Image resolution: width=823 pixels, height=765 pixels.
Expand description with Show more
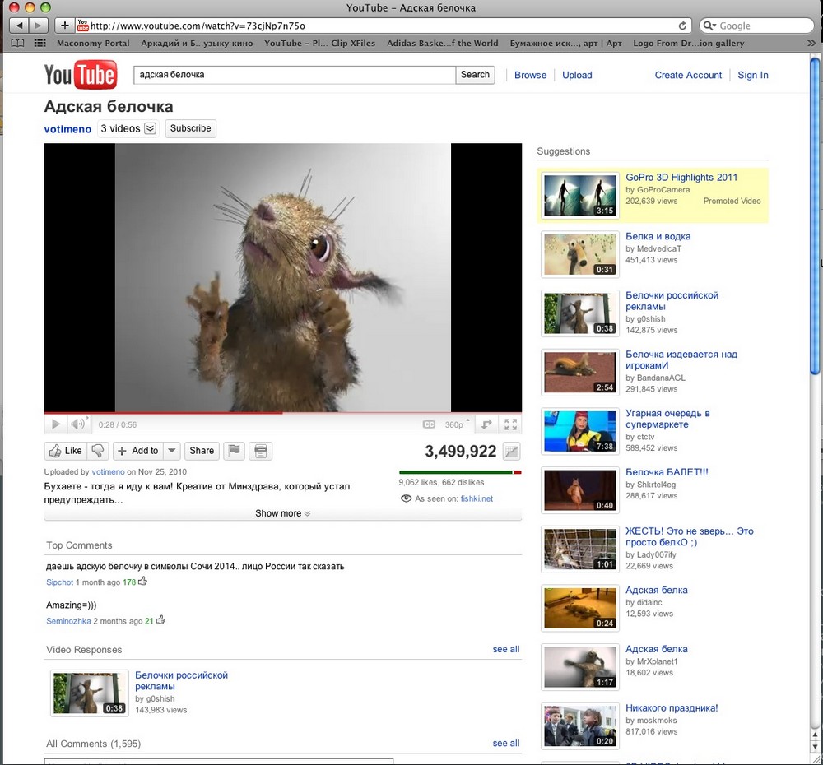tap(282, 513)
